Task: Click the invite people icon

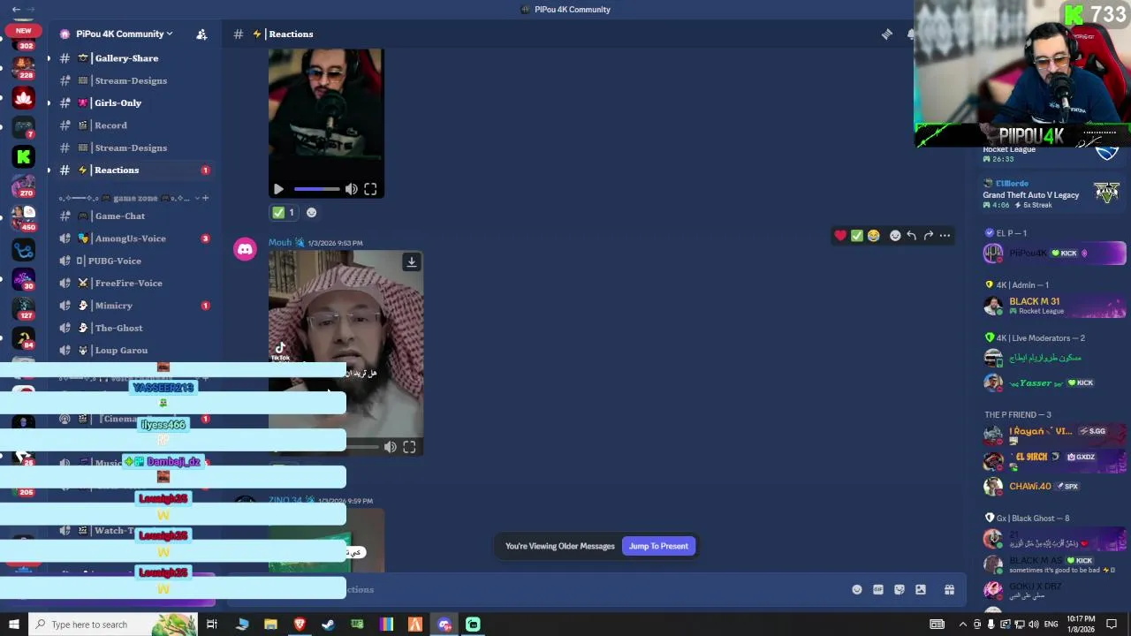Action: (x=201, y=34)
